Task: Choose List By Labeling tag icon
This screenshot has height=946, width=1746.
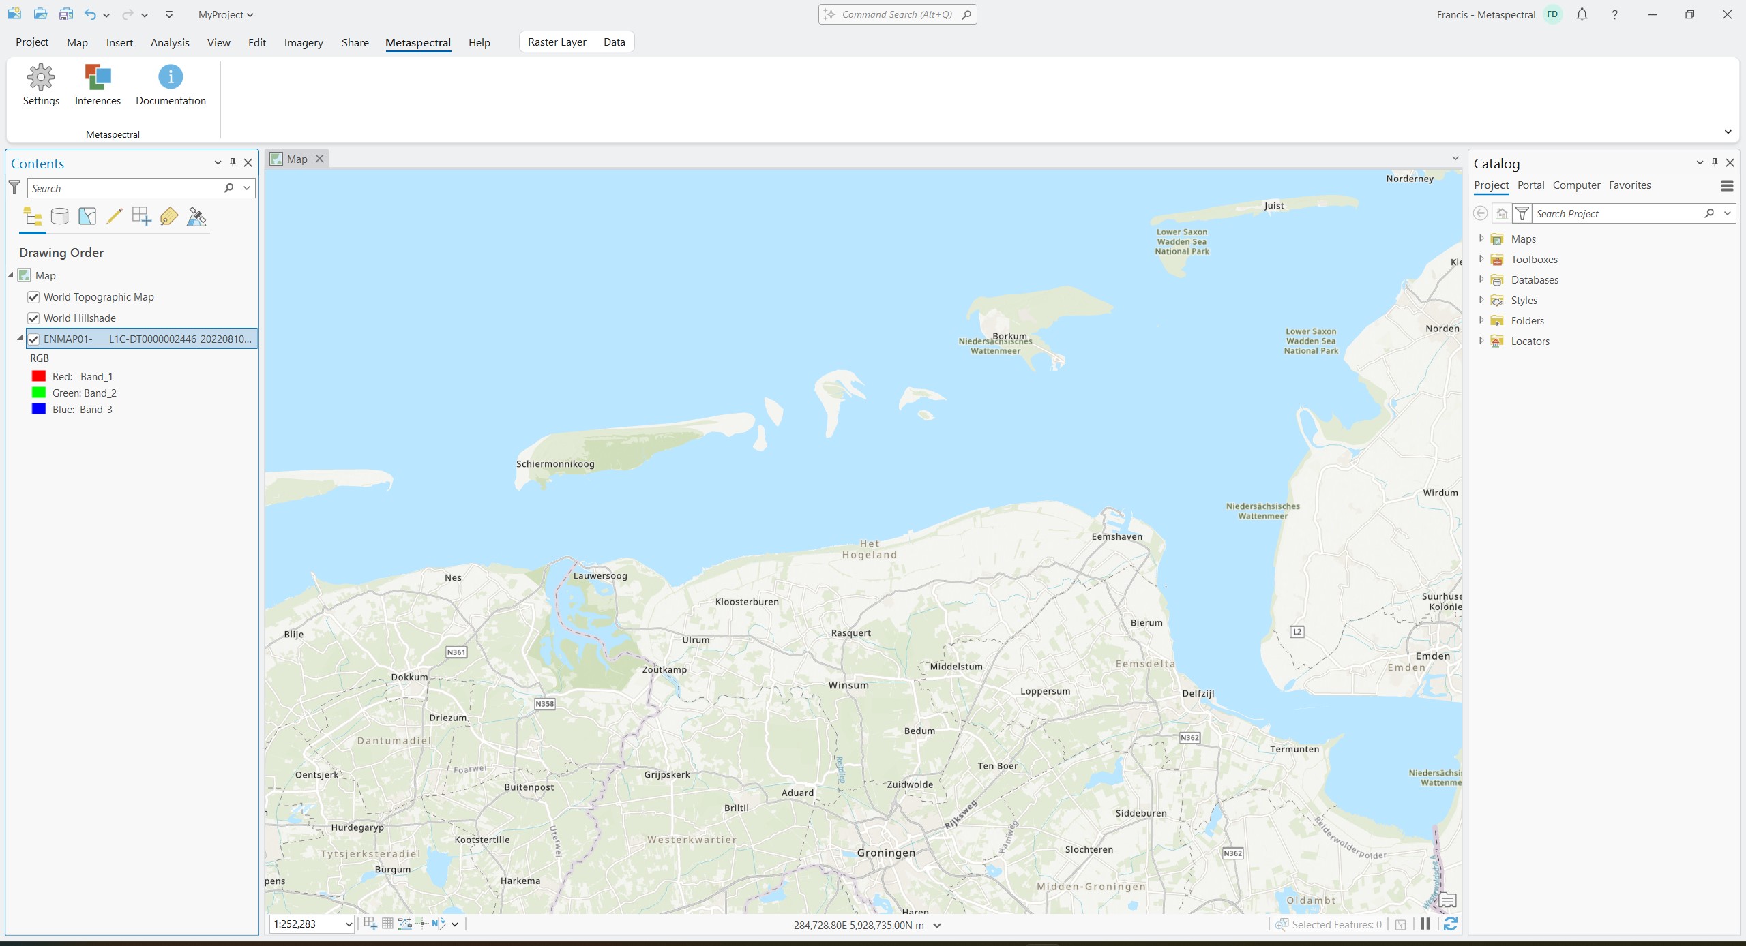Action: tap(168, 217)
